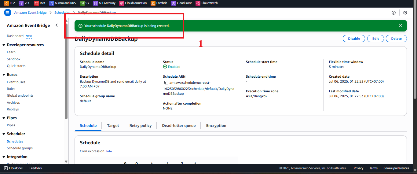Collapse the Developer resources section
Viewport: 417px width, 174px height.
pos(4,45)
